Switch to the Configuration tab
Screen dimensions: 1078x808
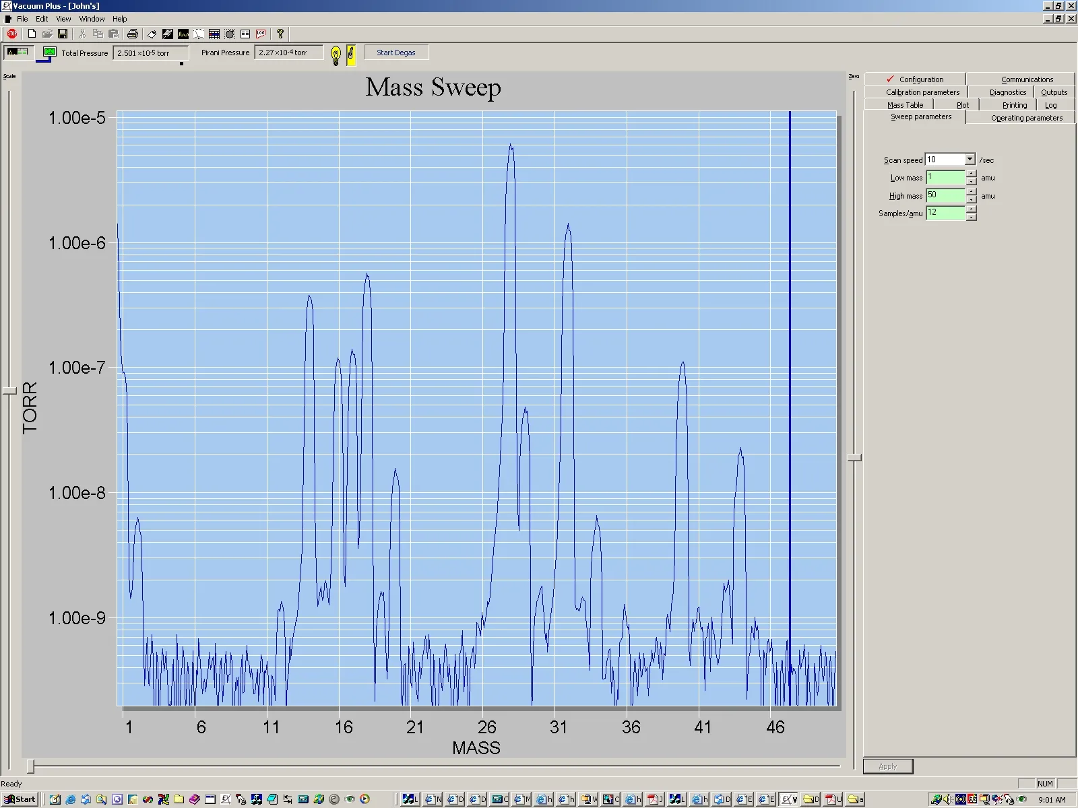(915, 79)
